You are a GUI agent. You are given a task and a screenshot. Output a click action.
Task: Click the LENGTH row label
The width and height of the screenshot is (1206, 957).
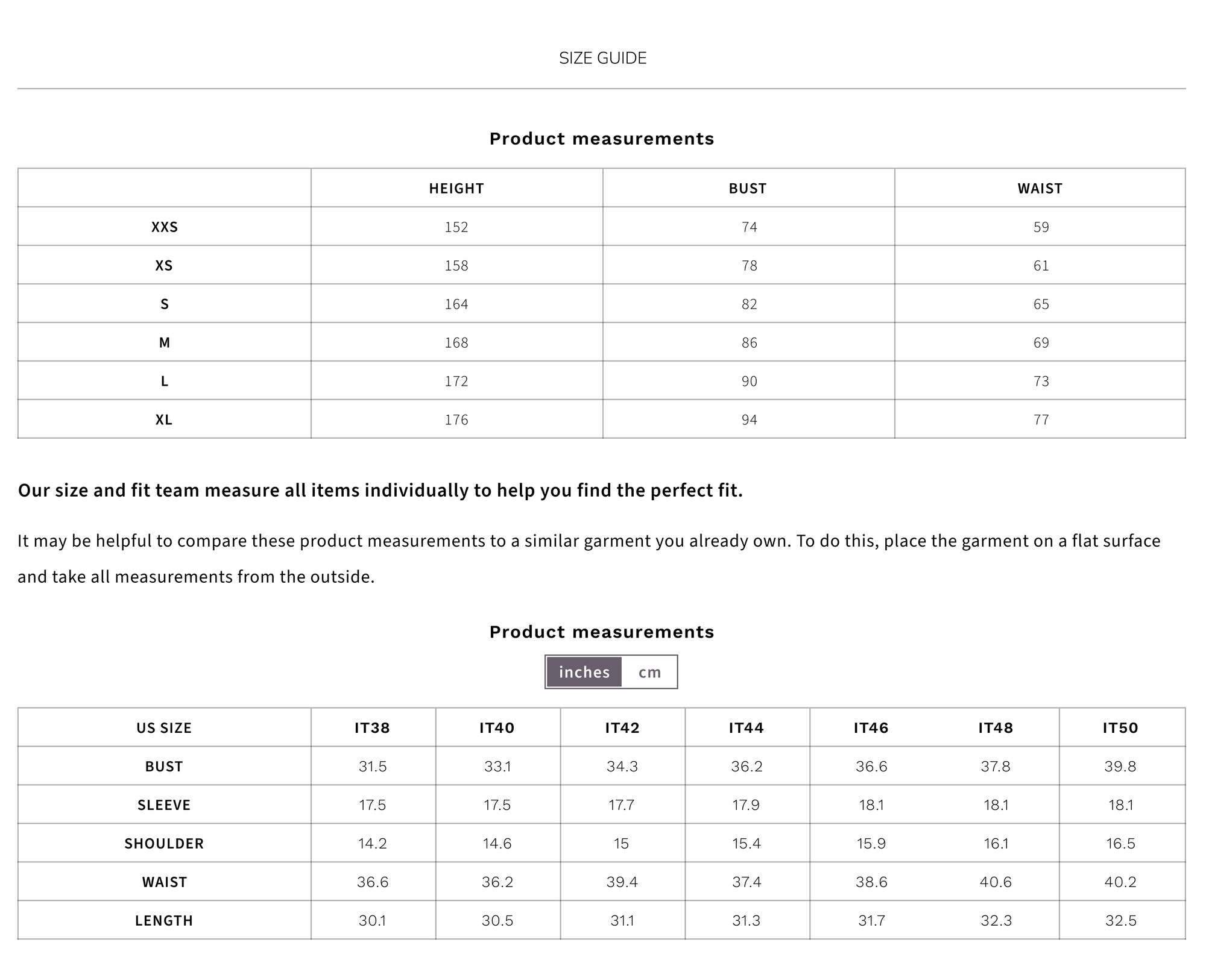point(164,921)
